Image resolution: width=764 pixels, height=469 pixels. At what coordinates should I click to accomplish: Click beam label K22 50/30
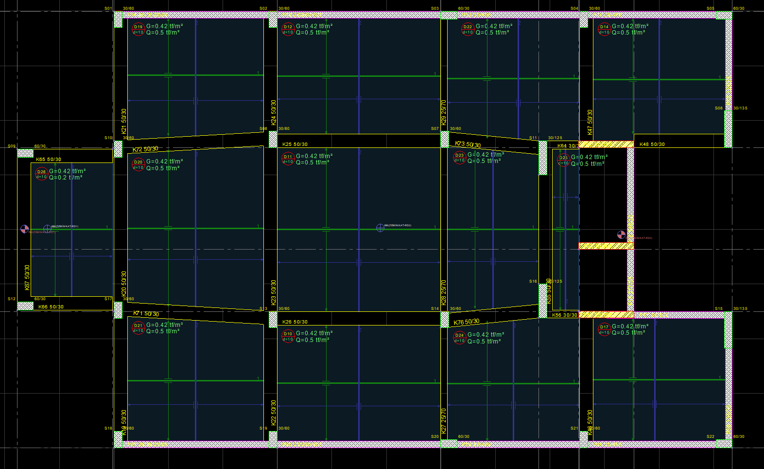point(274,413)
